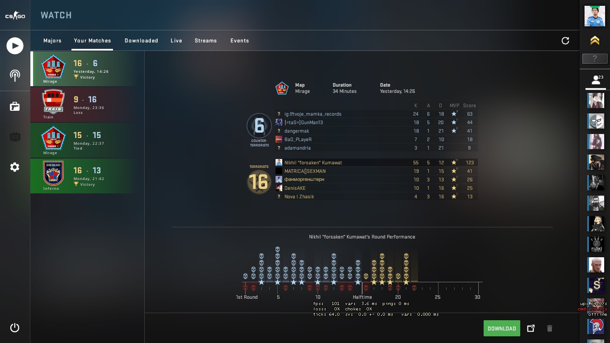Switch to the Your Matches tab
Screen dimensions: 610x343
tap(92, 41)
